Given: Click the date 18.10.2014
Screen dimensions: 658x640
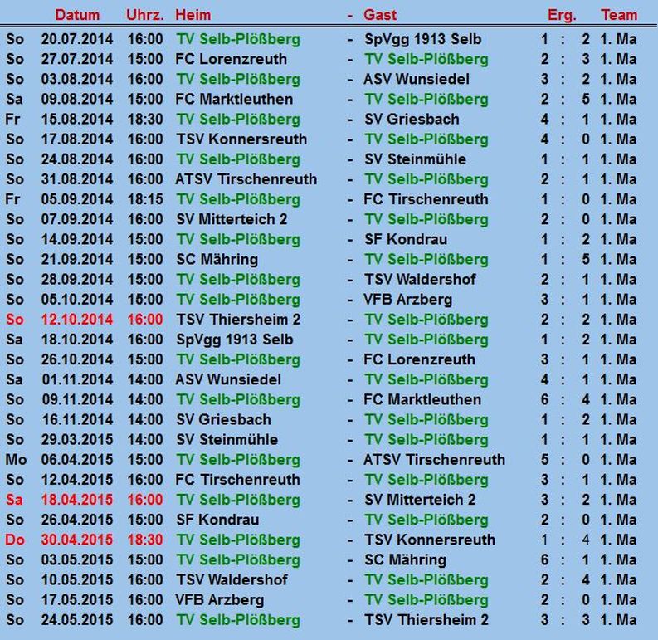Looking at the screenshot, I should (x=77, y=340).
